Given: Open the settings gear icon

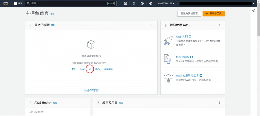Looking at the screenshot, I should (151, 3).
